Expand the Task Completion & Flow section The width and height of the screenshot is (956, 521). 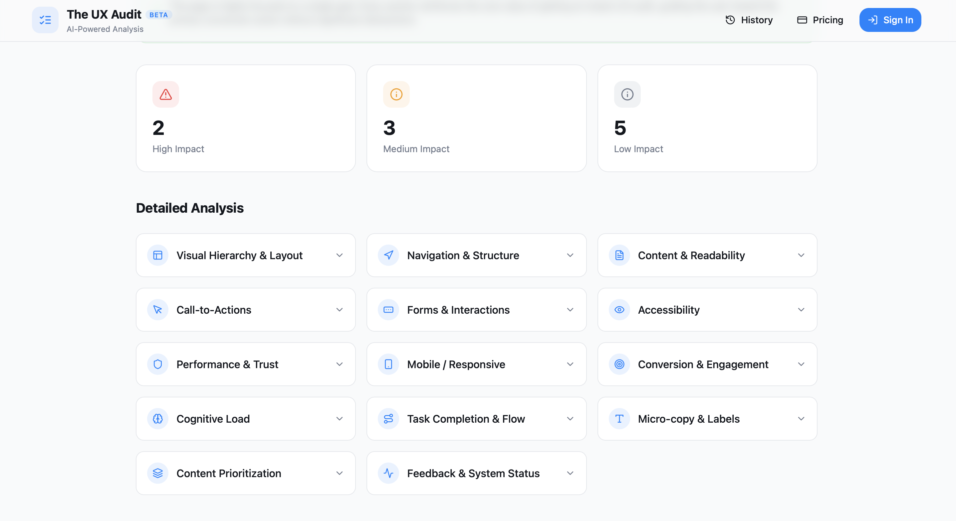[x=571, y=419]
